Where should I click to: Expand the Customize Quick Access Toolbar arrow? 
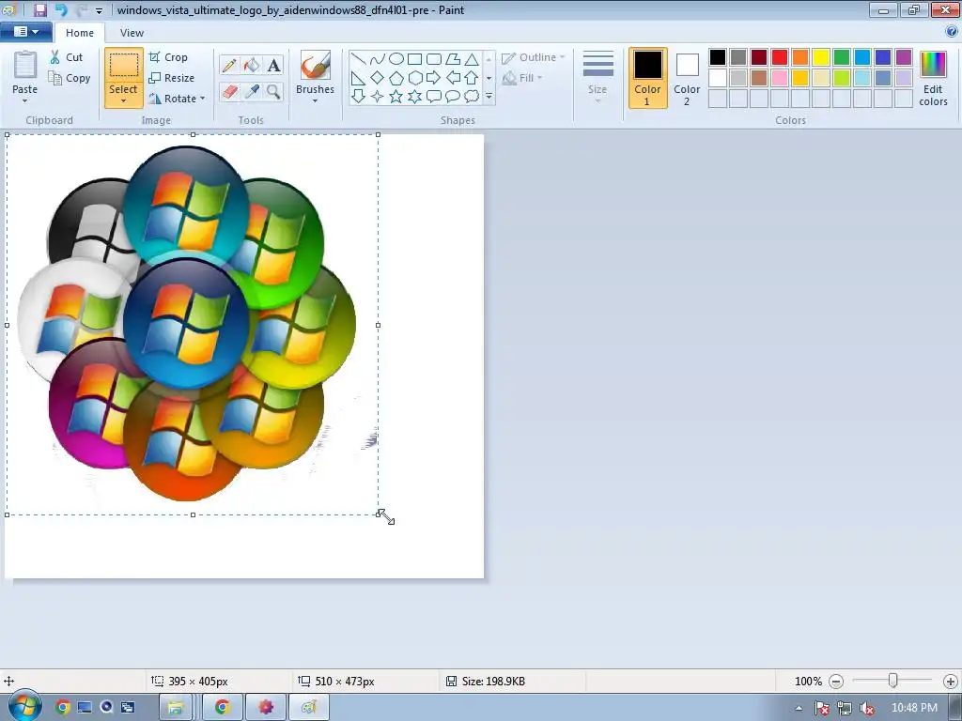pyautogui.click(x=99, y=10)
